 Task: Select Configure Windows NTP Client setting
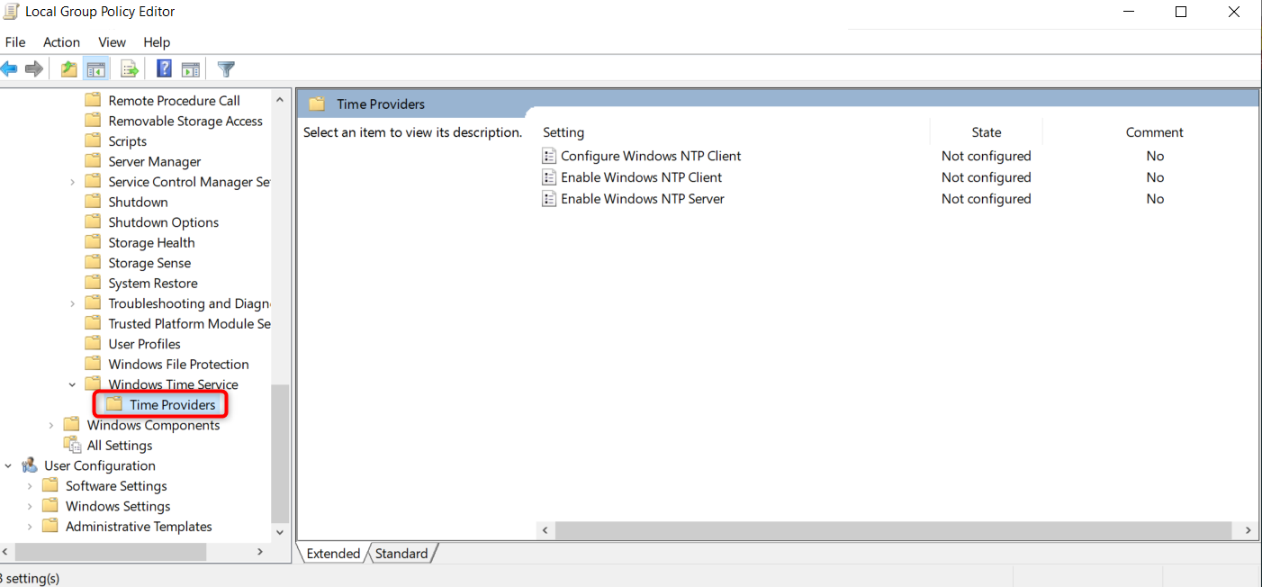[651, 156]
